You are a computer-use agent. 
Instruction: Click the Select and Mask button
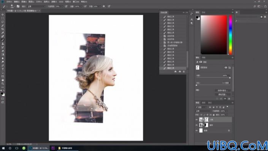click(222, 91)
